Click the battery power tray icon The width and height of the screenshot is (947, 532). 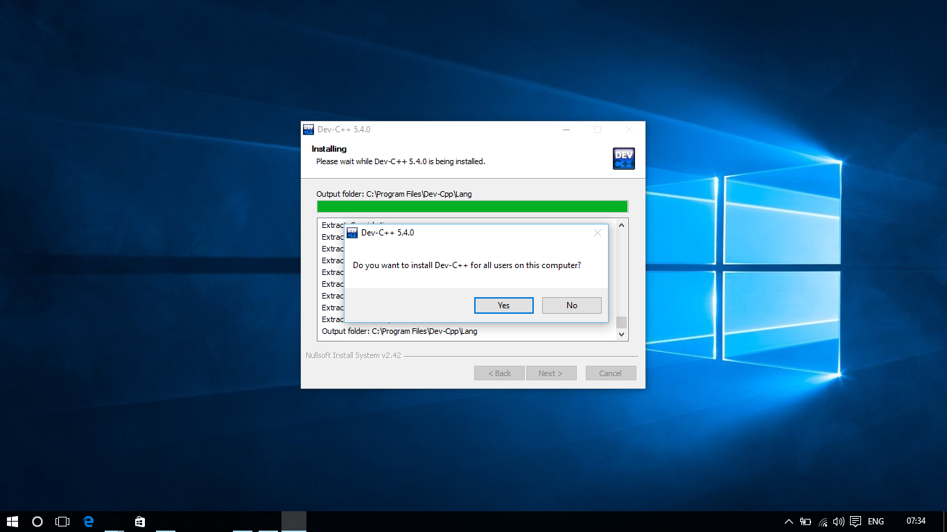click(806, 522)
